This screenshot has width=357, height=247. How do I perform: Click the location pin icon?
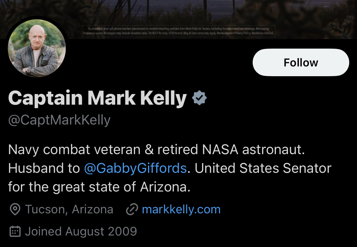(x=15, y=209)
